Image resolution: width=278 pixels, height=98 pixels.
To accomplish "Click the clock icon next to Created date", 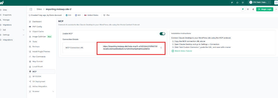I will (x=29, y=15).
